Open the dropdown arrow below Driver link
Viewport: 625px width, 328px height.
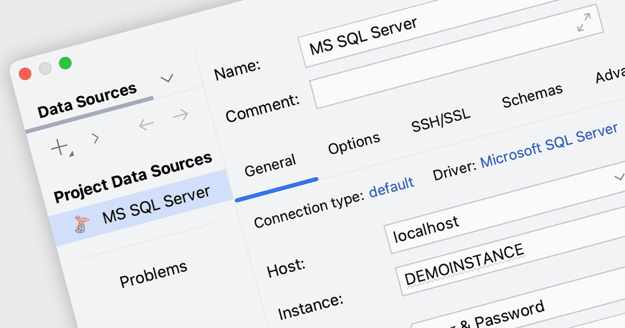pyautogui.click(x=619, y=177)
